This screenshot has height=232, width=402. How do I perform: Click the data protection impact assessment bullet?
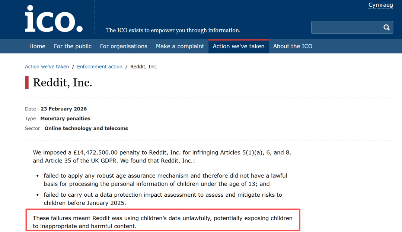(163, 199)
